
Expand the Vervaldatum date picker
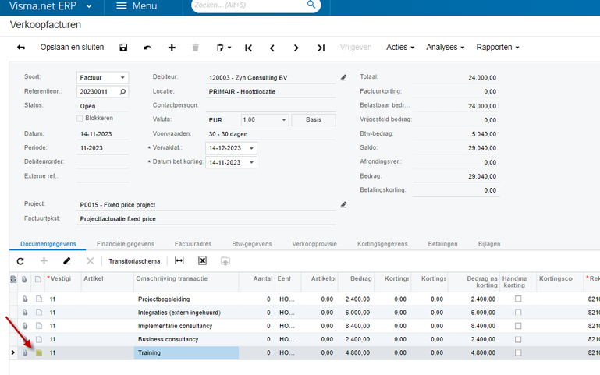click(251, 148)
